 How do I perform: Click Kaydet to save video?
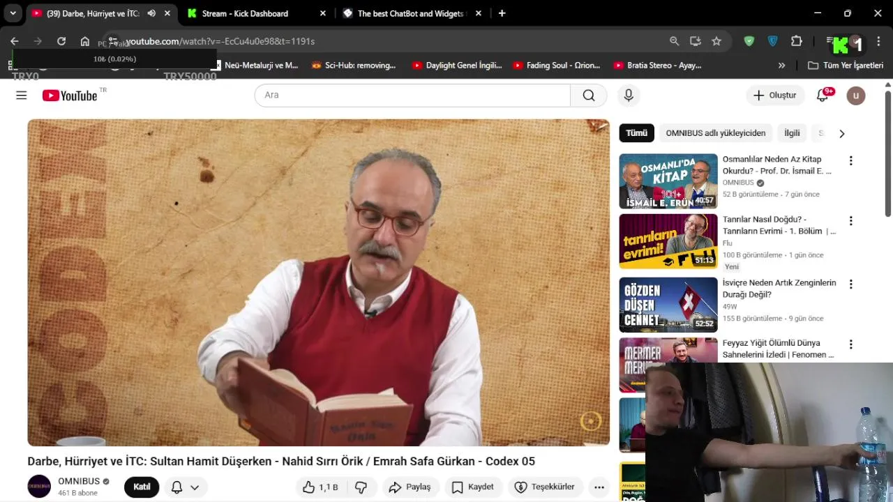(473, 487)
